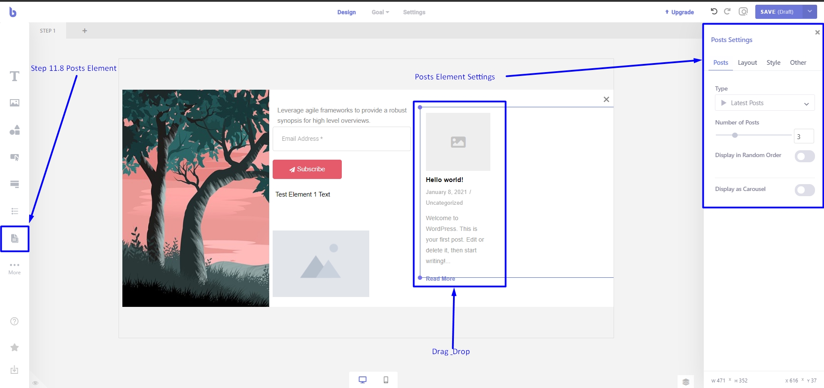Switch to the Other tab
Image resolution: width=824 pixels, height=388 pixels.
[x=798, y=63]
